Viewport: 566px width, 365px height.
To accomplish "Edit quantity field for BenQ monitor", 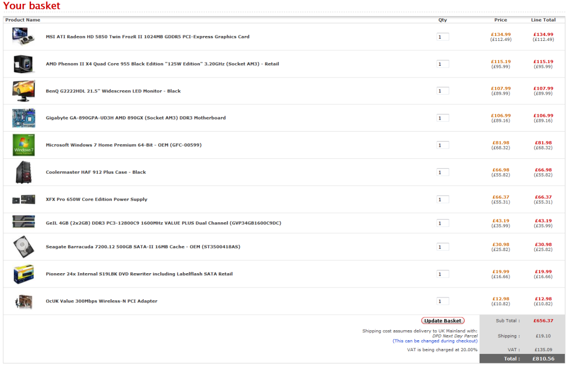I will click(443, 91).
